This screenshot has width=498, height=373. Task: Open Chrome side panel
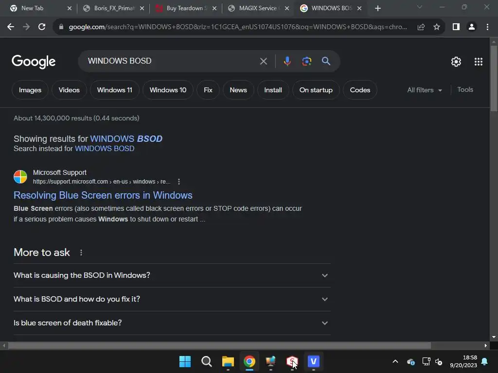coord(456,27)
